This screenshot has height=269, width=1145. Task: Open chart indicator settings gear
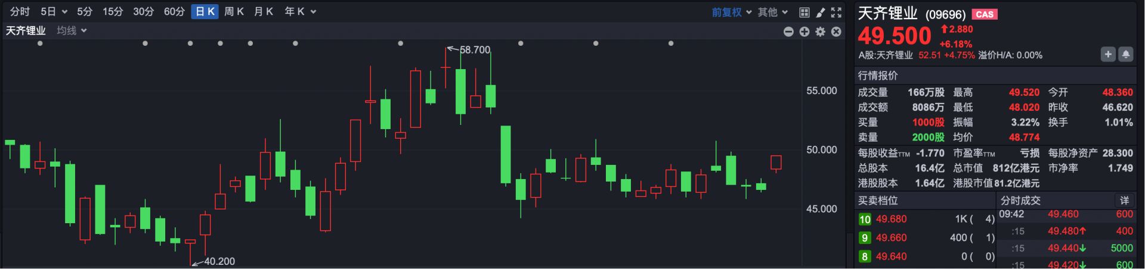click(821, 32)
